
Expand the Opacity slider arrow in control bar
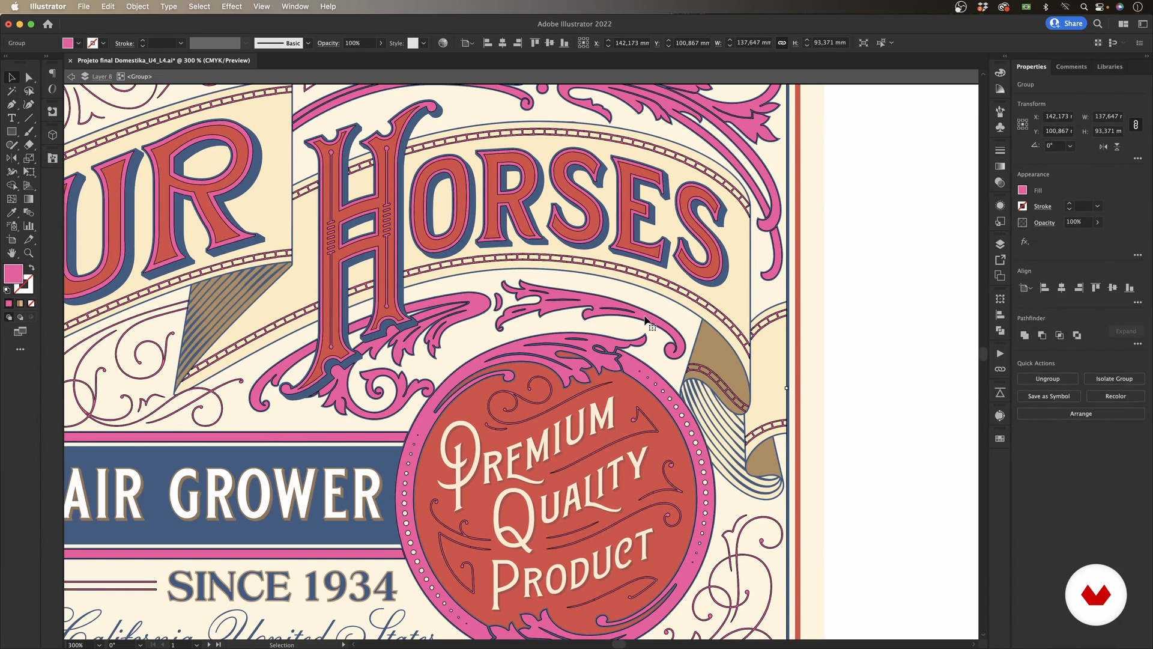(x=381, y=43)
